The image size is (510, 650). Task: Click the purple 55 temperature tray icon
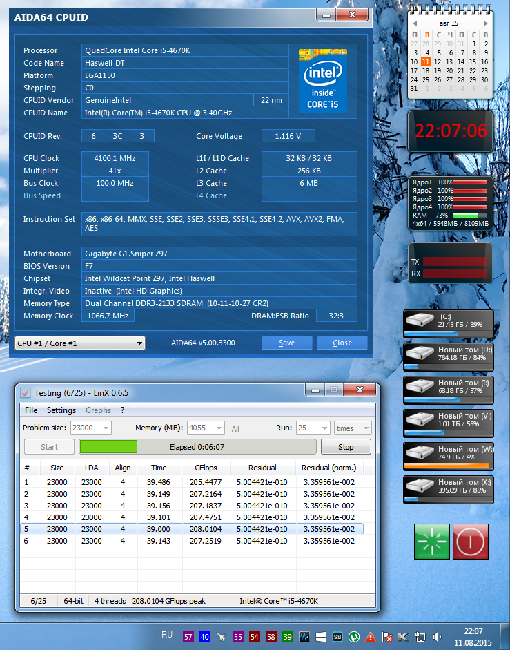238,637
